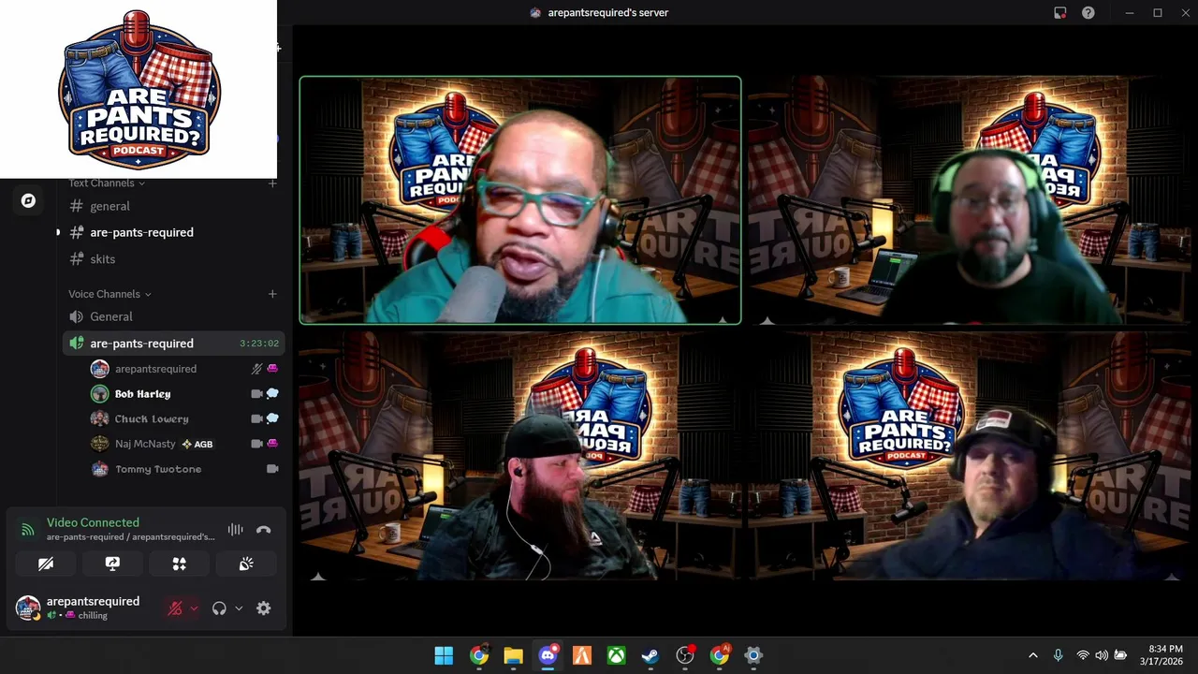Click Bob Harley in the voice list
Image resolution: width=1198 pixels, height=674 pixels.
[142, 394]
